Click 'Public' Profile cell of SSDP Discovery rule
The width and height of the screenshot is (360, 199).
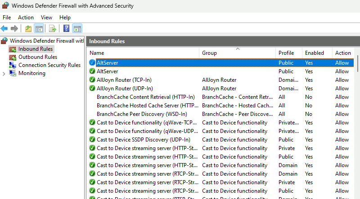pyautogui.click(x=286, y=140)
